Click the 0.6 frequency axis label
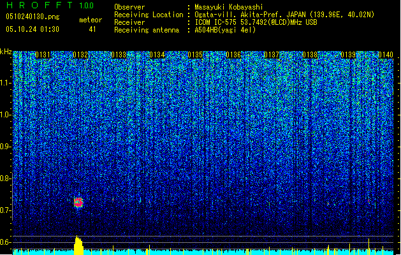The image size is (401, 255). tap(5, 242)
